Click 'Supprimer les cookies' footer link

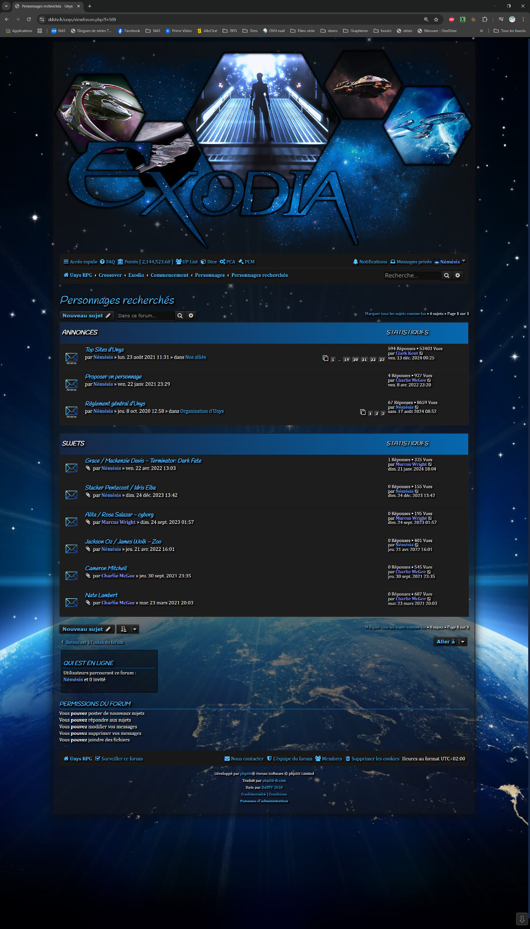click(372, 759)
